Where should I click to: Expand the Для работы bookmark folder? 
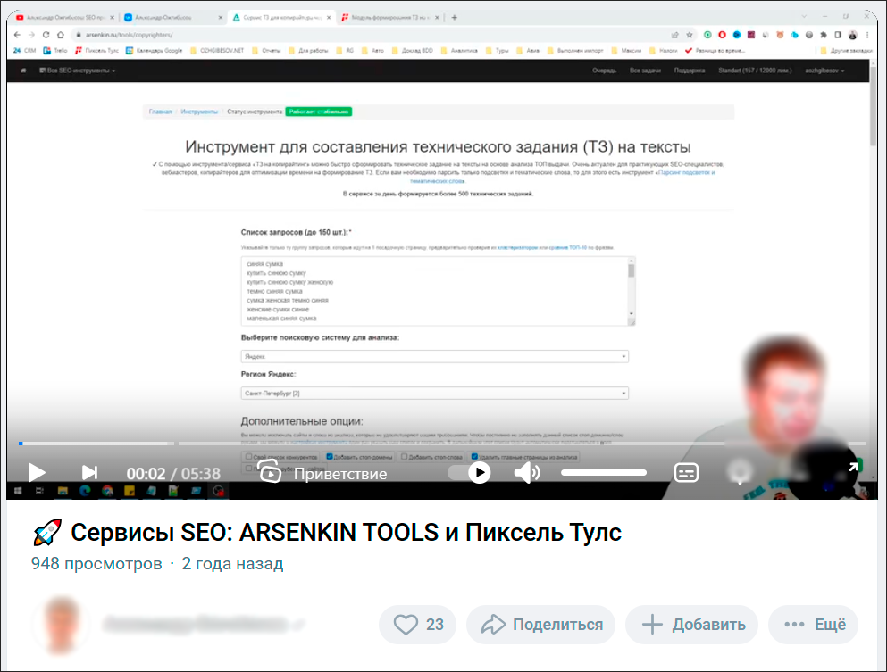click(x=308, y=50)
